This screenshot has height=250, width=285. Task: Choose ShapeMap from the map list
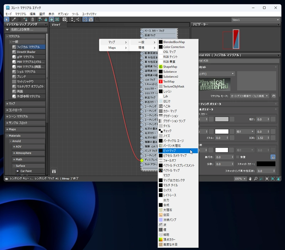[178, 67]
